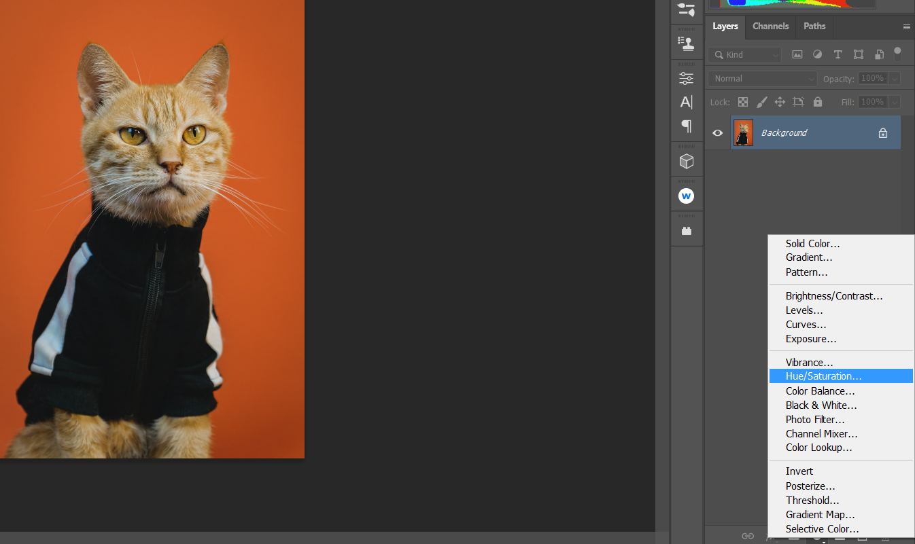The image size is (915, 544).
Task: Open the Adjustments sliders panel icon
Action: 687,78
